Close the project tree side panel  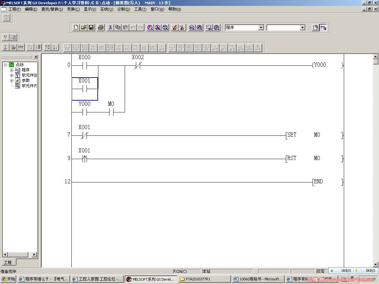pyautogui.click(x=36, y=57)
